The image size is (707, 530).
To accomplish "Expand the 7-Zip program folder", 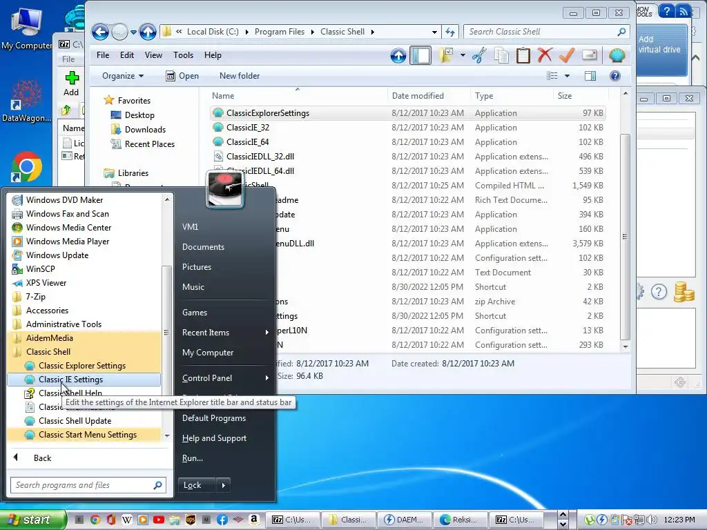I will 84,297.
